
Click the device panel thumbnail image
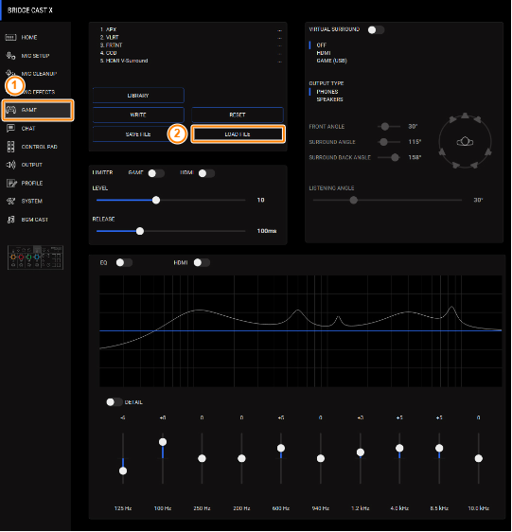[x=36, y=257]
